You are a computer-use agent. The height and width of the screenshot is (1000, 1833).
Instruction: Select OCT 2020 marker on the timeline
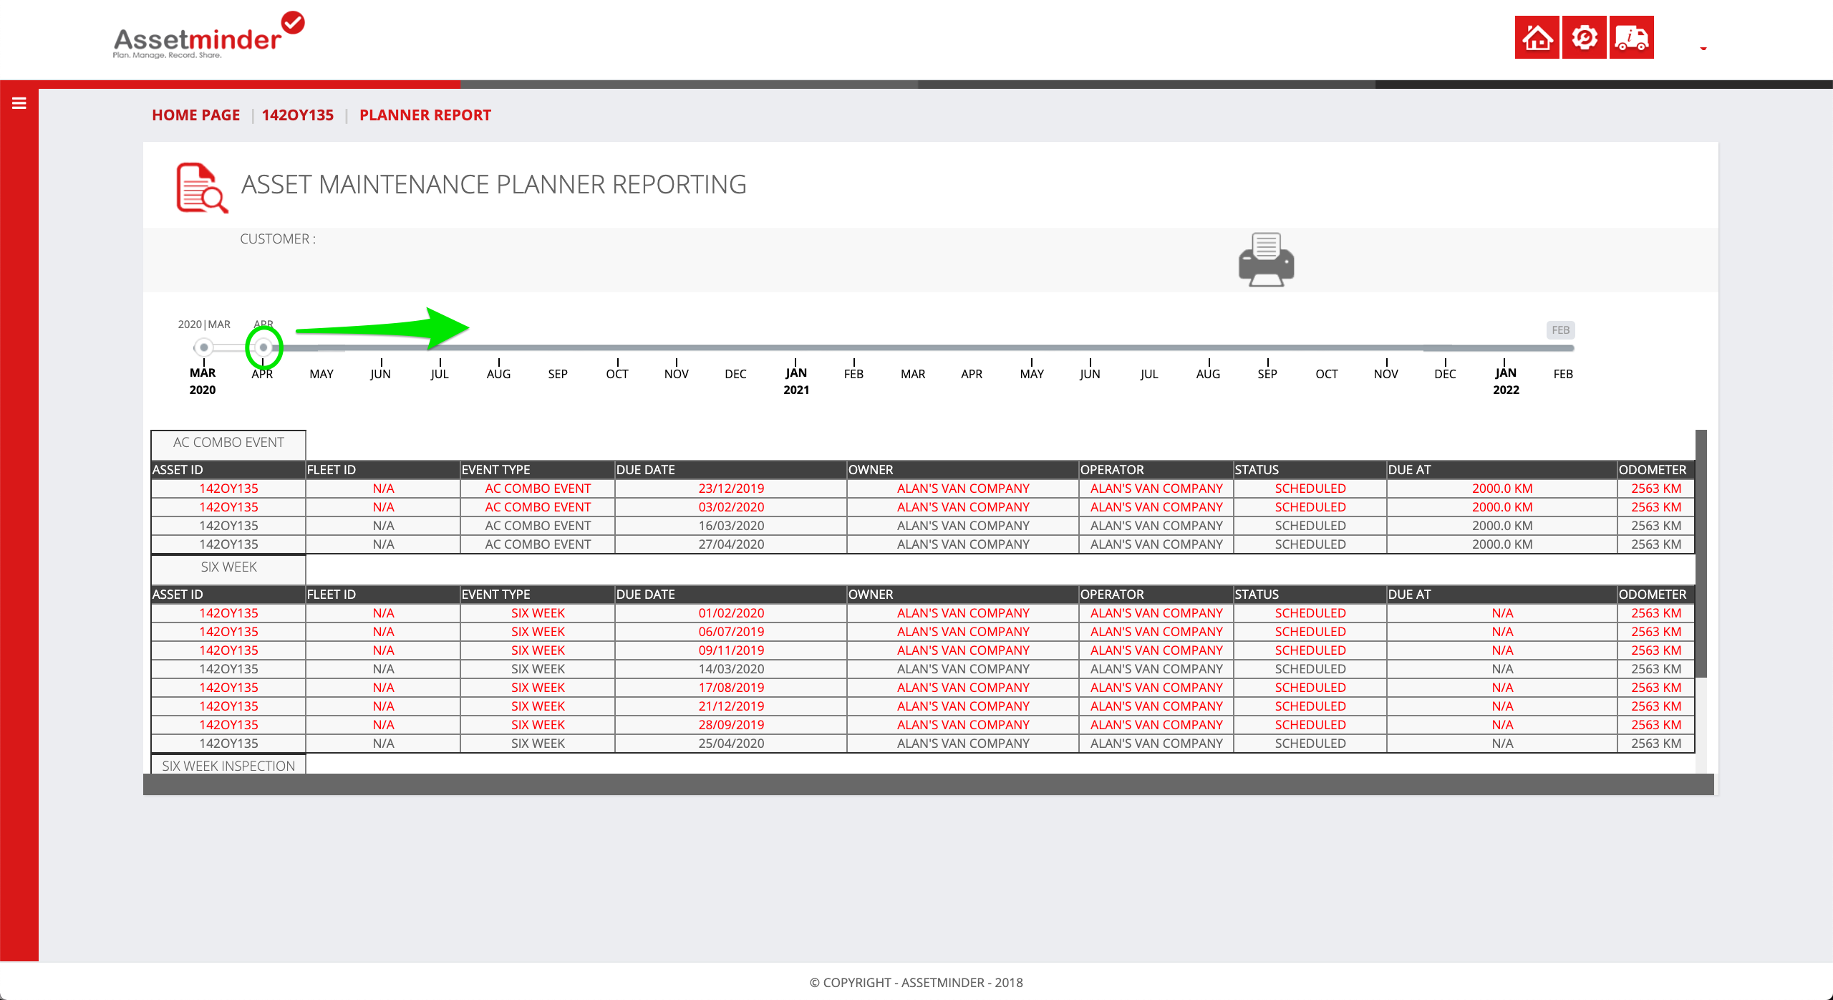616,373
